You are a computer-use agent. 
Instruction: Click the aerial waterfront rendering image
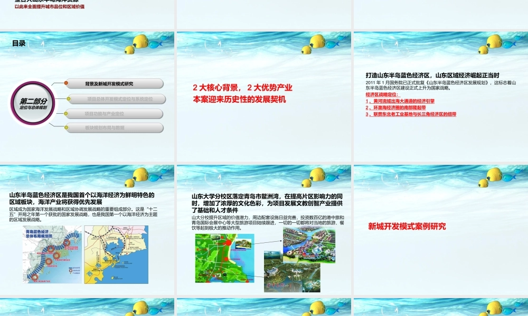309,245
